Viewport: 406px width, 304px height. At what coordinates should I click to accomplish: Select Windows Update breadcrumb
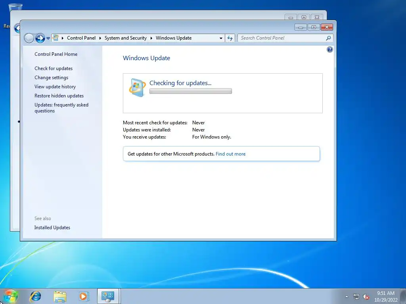(174, 38)
